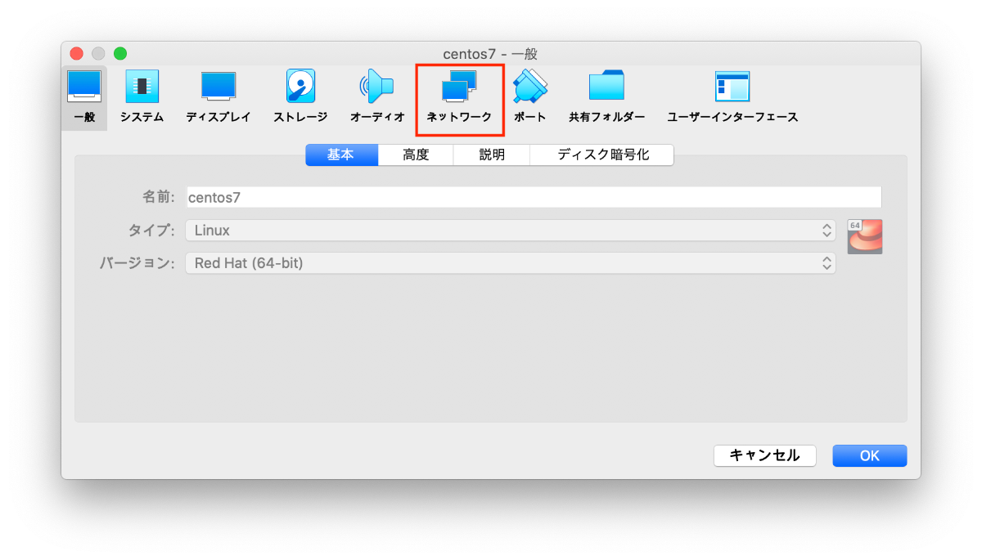Open the 共有フォルダー settings icon
The height and width of the screenshot is (560, 982).
[x=606, y=97]
